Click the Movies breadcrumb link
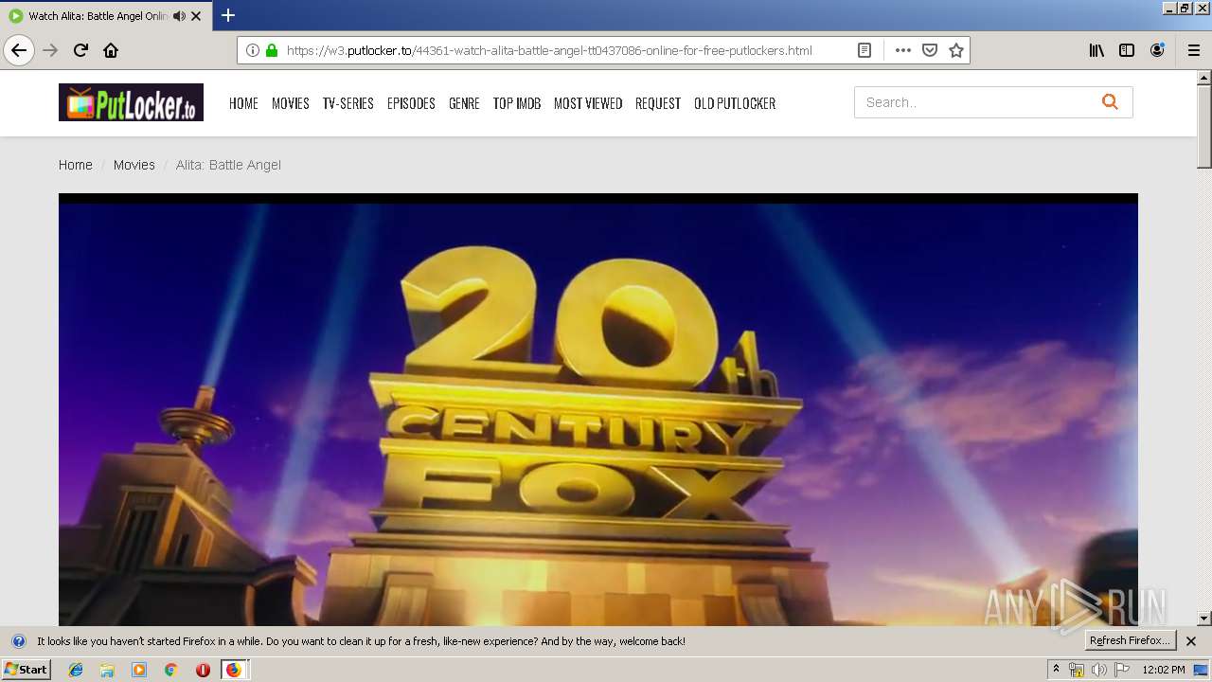The width and height of the screenshot is (1212, 682). 134,165
